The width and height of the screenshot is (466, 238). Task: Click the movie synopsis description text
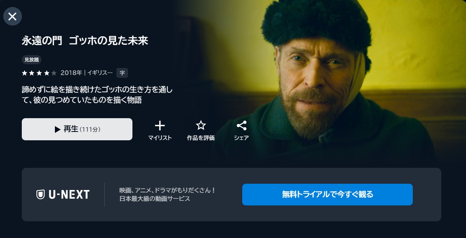[x=97, y=95]
